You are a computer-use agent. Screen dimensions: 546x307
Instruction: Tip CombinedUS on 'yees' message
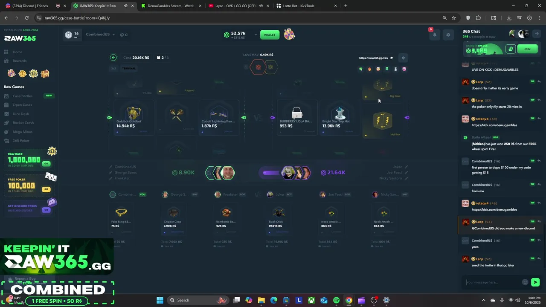point(532,240)
